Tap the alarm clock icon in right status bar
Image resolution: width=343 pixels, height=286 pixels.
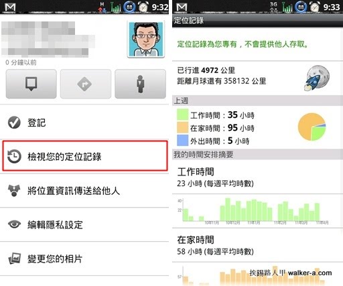click(x=314, y=7)
